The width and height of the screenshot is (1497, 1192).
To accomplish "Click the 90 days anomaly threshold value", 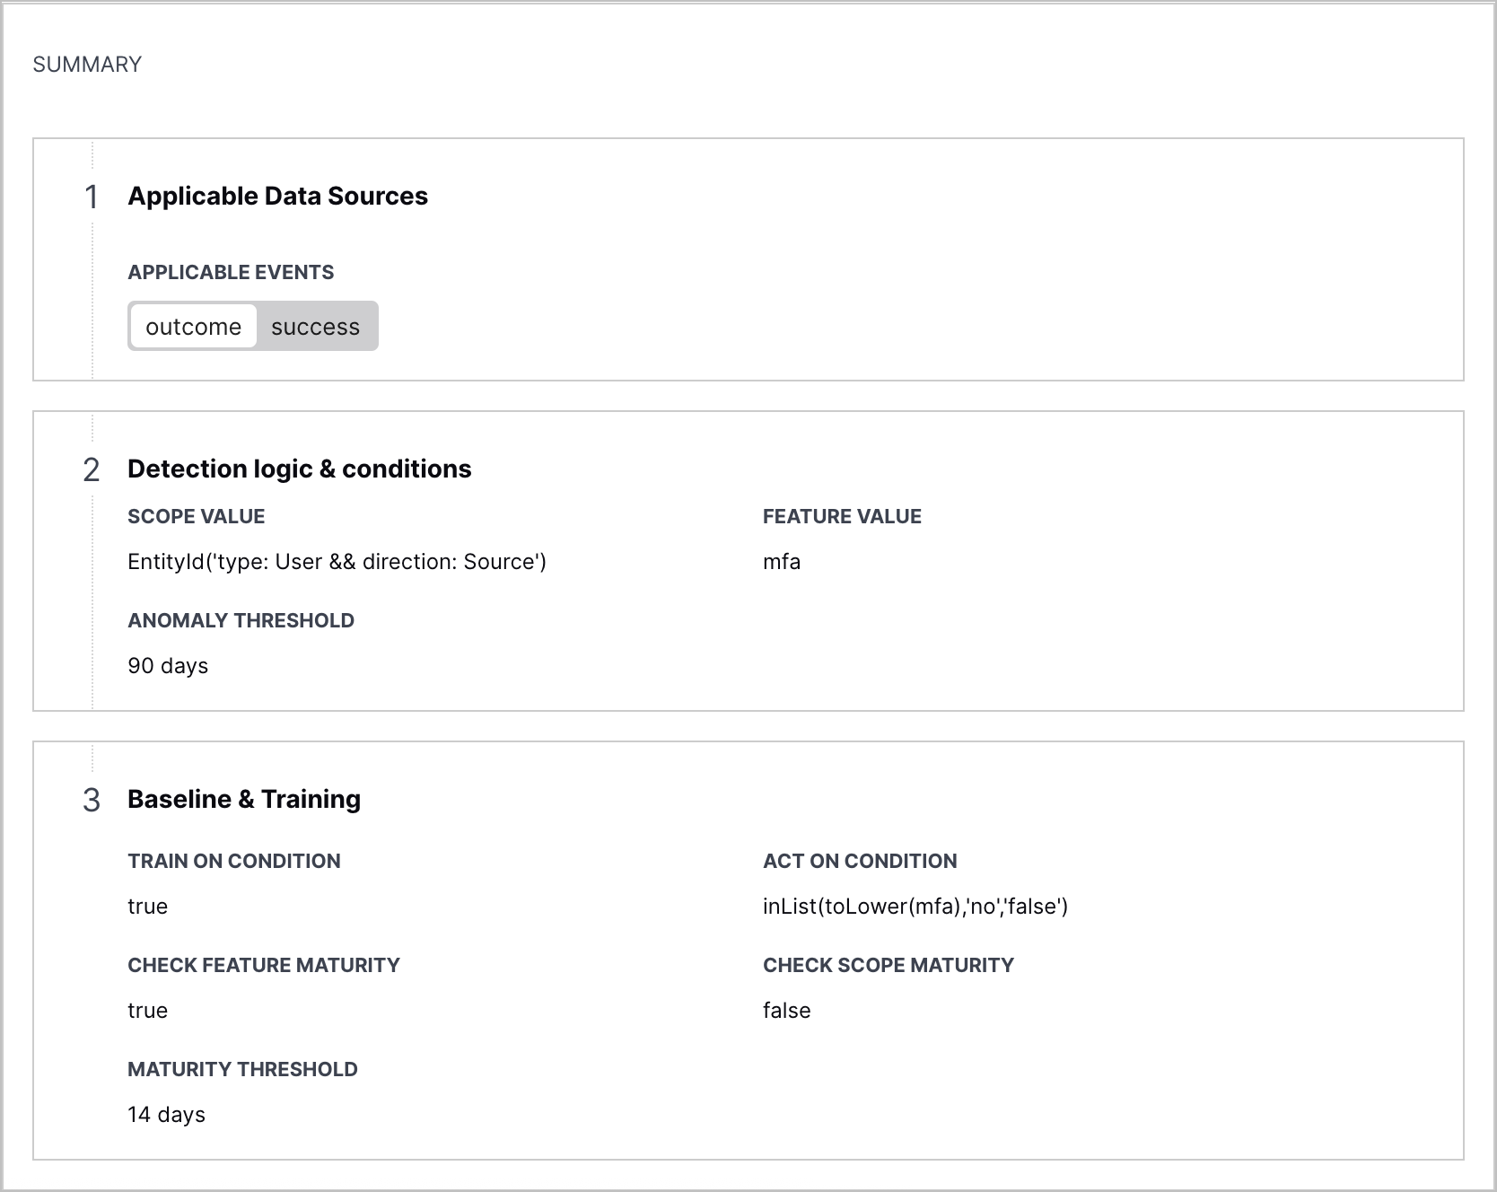I will pos(168,665).
